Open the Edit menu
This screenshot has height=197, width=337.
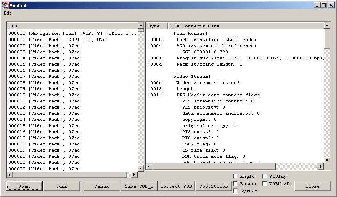7,13
